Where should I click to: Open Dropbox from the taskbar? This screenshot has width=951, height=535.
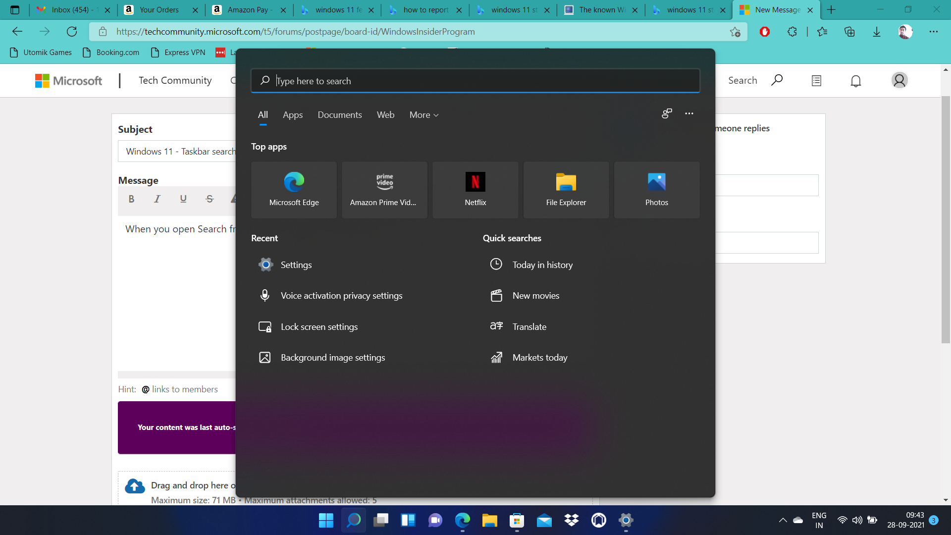[x=572, y=520]
